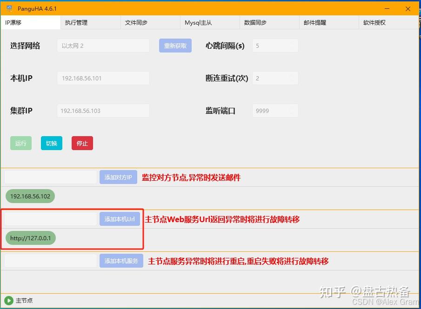
Task: Click the PanguHA app icon in title bar
Action: [x=9, y=8]
